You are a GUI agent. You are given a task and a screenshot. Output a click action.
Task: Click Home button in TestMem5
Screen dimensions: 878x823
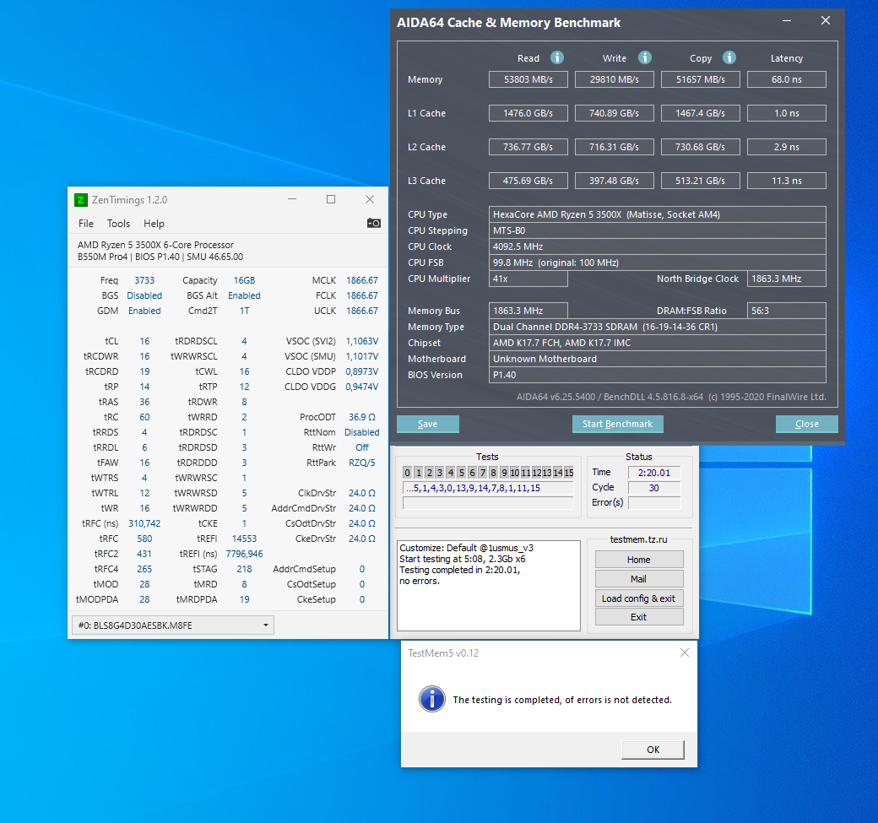click(x=639, y=560)
